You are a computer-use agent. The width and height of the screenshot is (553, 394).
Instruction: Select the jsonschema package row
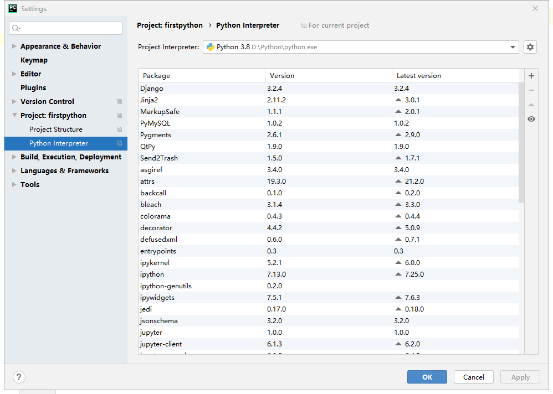tap(329, 321)
